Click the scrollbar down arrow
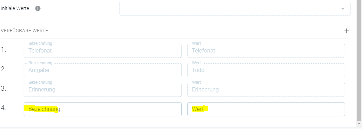Screen dimensions: 362x129 (359, 124)
